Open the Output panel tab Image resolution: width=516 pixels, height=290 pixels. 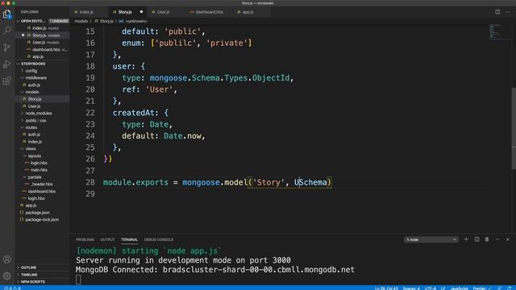pyautogui.click(x=107, y=240)
